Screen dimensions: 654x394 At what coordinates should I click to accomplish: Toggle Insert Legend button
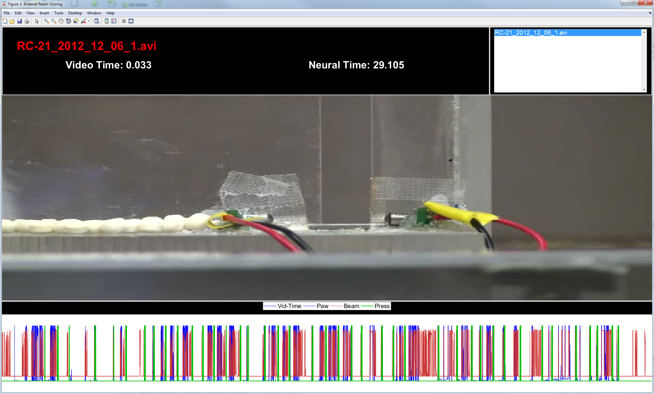[114, 21]
